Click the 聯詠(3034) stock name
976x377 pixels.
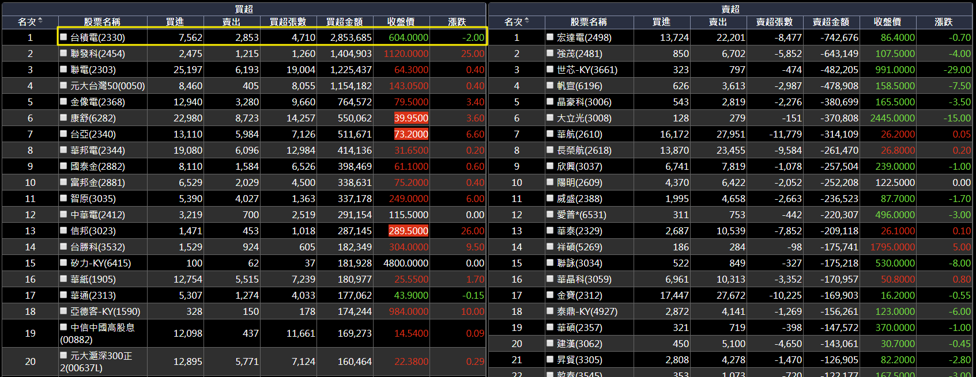pos(579,263)
